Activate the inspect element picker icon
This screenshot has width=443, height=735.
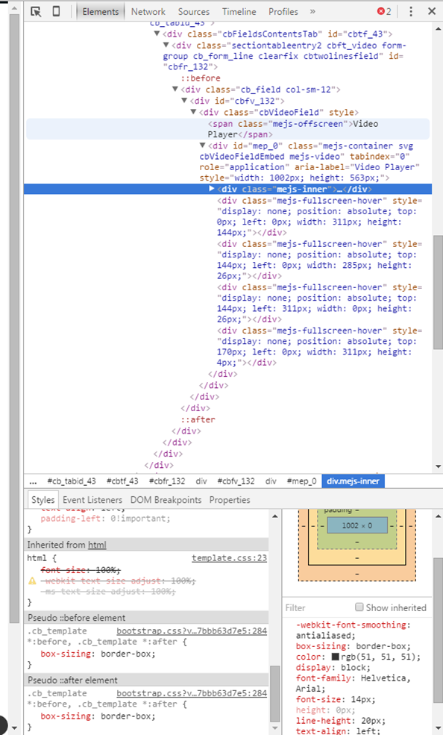pyautogui.click(x=36, y=11)
